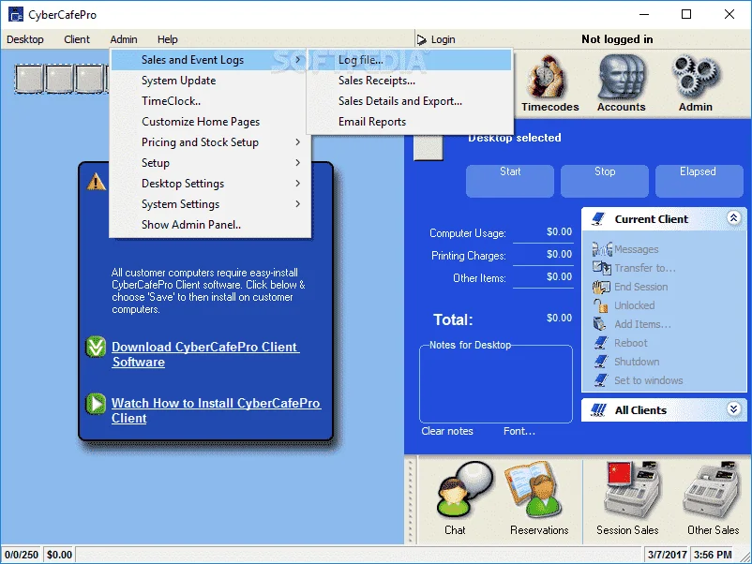Click the Unlocked padlock icon
The height and width of the screenshot is (564, 752).
pyautogui.click(x=600, y=305)
